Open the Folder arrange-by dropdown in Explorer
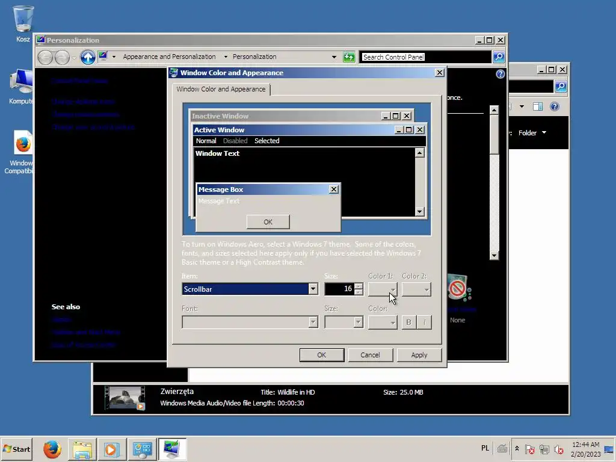The width and height of the screenshot is (616, 462). [x=532, y=133]
